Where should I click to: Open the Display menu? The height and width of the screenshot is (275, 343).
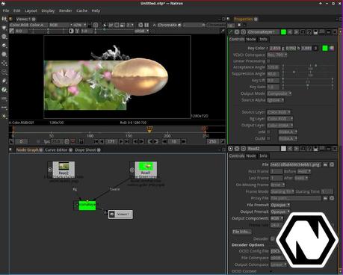(48, 10)
